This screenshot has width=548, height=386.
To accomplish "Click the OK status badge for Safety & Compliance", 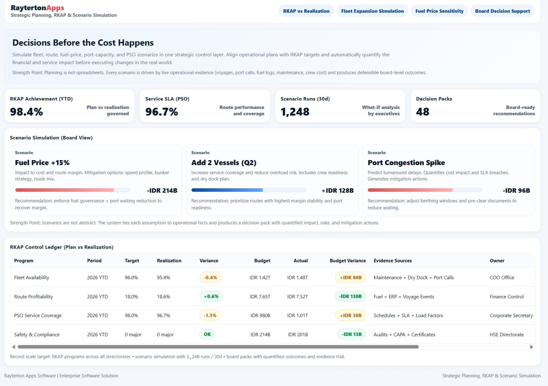I will pos(207,334).
